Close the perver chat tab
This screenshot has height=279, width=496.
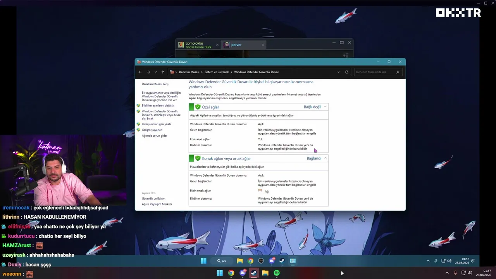point(263,45)
